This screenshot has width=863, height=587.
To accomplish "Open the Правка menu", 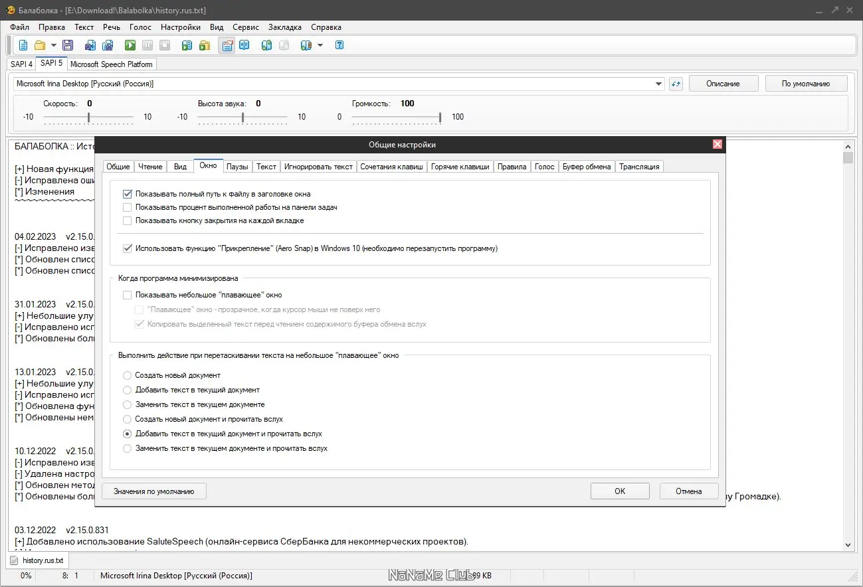I will click(x=52, y=27).
